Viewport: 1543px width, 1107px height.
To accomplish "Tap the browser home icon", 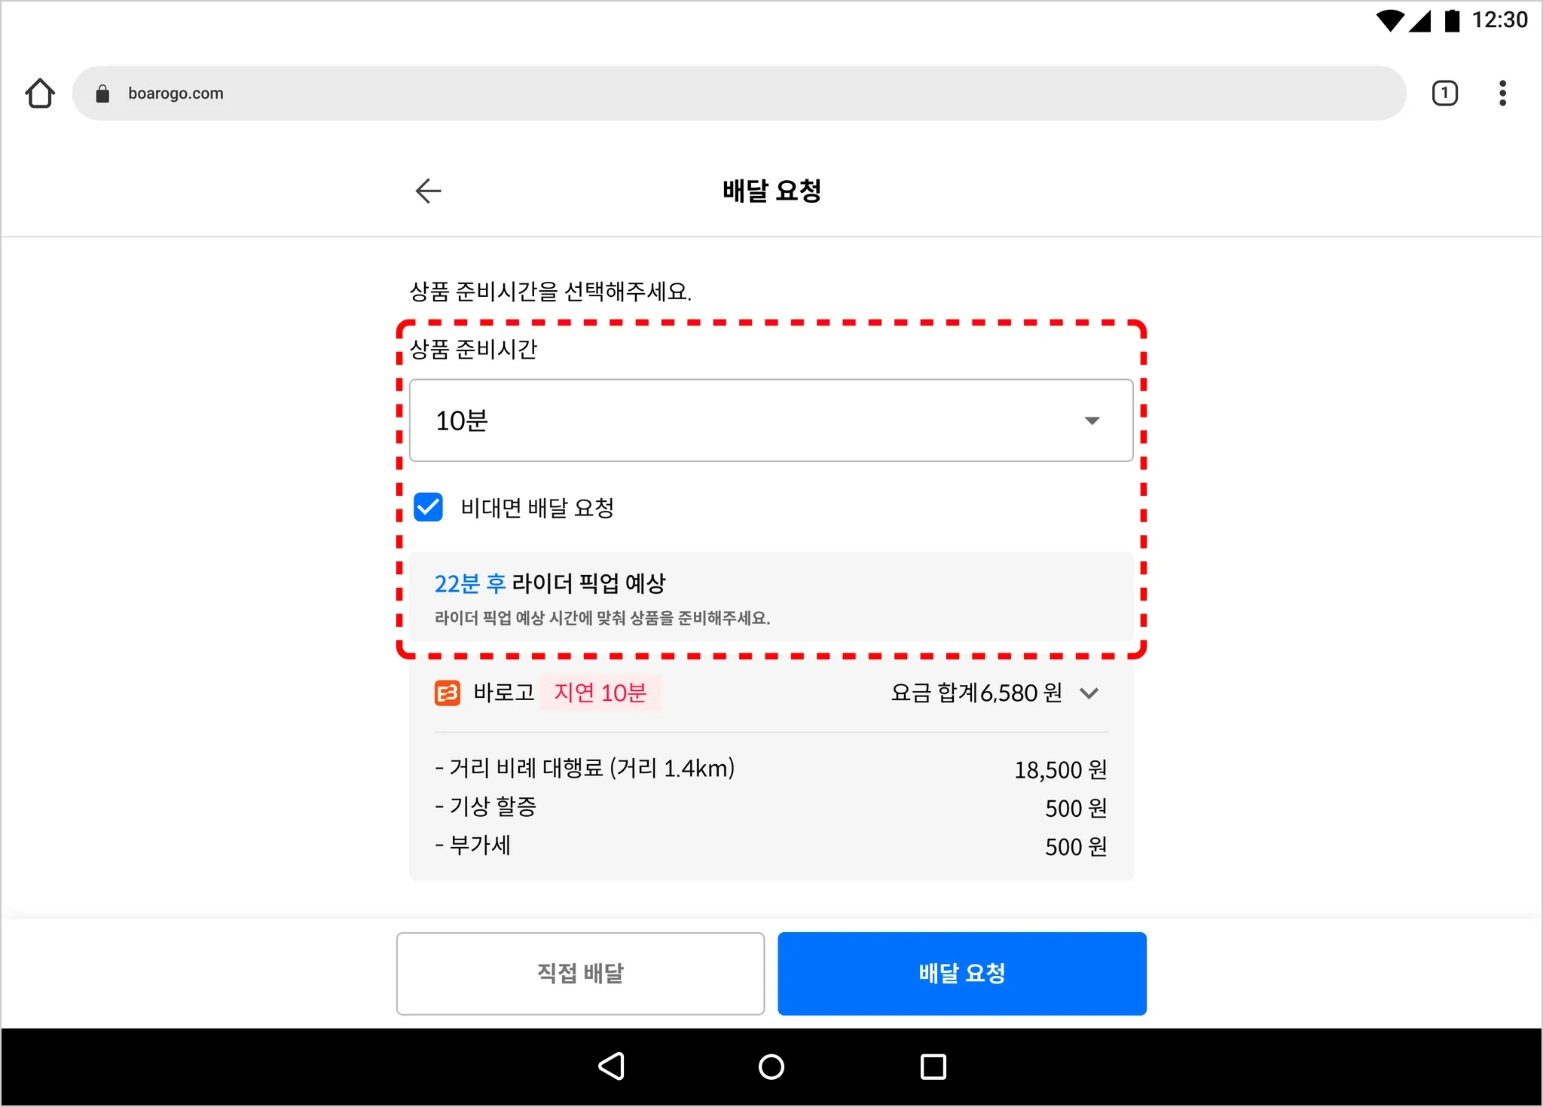I will (x=40, y=93).
